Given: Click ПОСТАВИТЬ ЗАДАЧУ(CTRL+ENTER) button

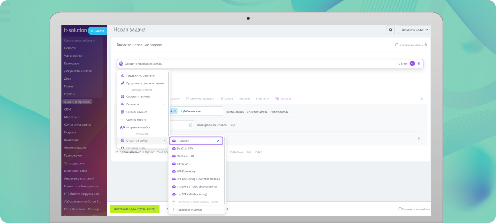Looking at the screenshot, I should (x=135, y=209).
